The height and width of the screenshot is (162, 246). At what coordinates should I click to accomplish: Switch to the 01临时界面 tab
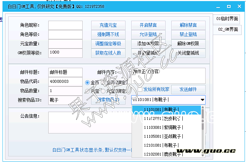click(x=227, y=19)
